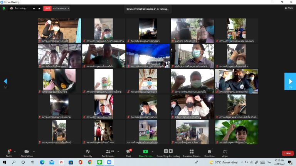This screenshot has width=296, height=166.
Task: Select the blue tarp roof video tile
Action: tap(148, 56)
